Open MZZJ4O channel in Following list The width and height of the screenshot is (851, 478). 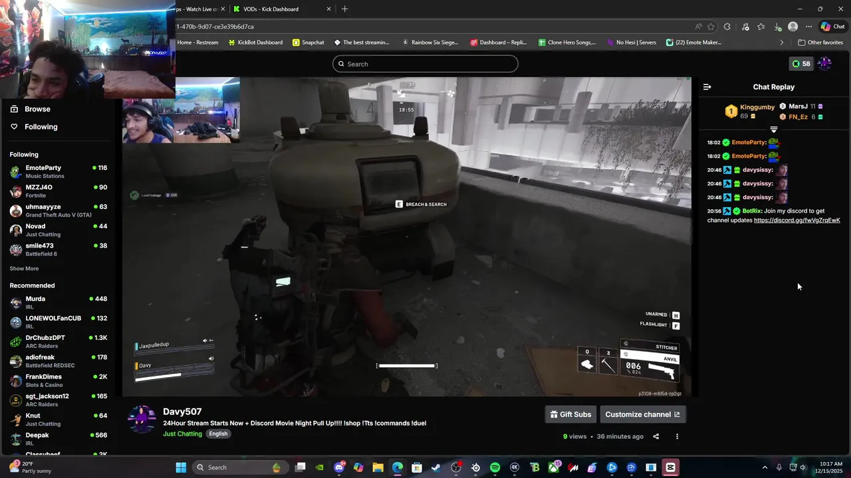pos(59,191)
